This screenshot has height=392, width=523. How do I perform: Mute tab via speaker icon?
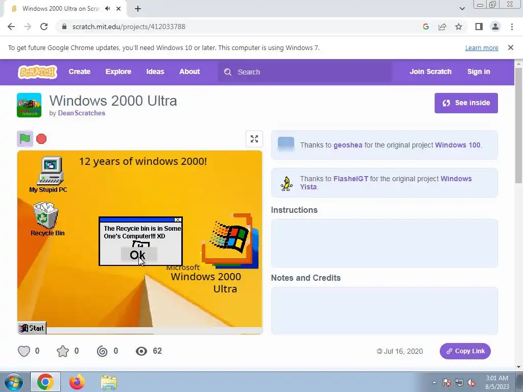[x=107, y=9]
